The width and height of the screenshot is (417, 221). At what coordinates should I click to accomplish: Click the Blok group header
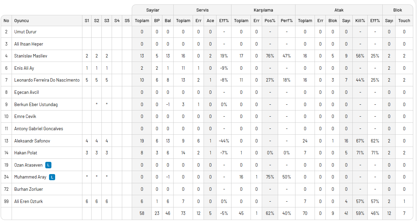398,10
